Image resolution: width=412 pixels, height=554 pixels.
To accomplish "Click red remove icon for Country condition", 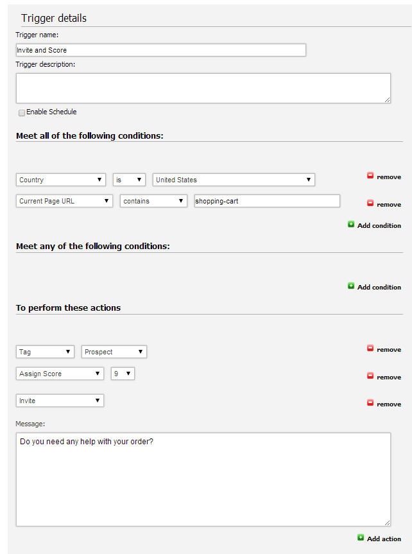I will pos(370,176).
